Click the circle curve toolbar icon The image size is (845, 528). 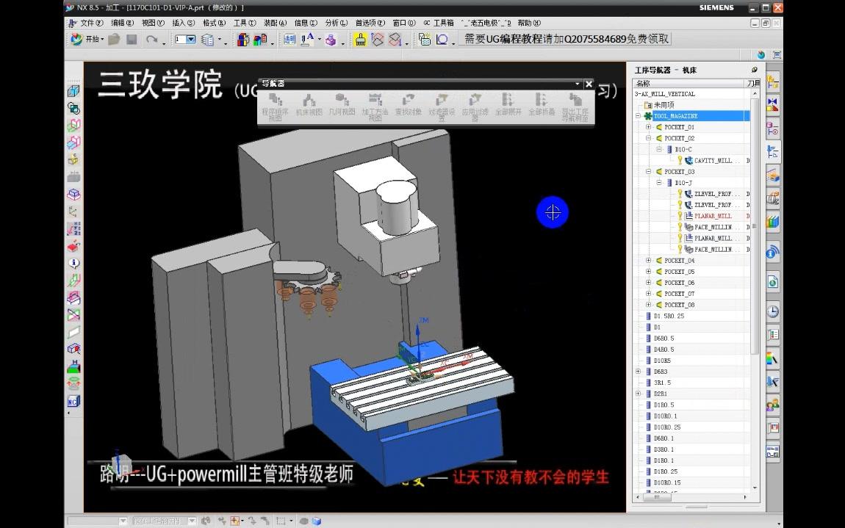tap(442, 40)
